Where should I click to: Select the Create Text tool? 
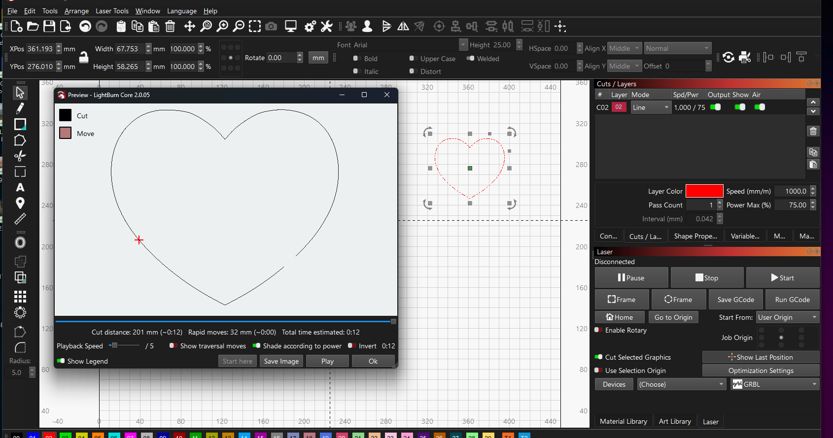[x=20, y=188]
